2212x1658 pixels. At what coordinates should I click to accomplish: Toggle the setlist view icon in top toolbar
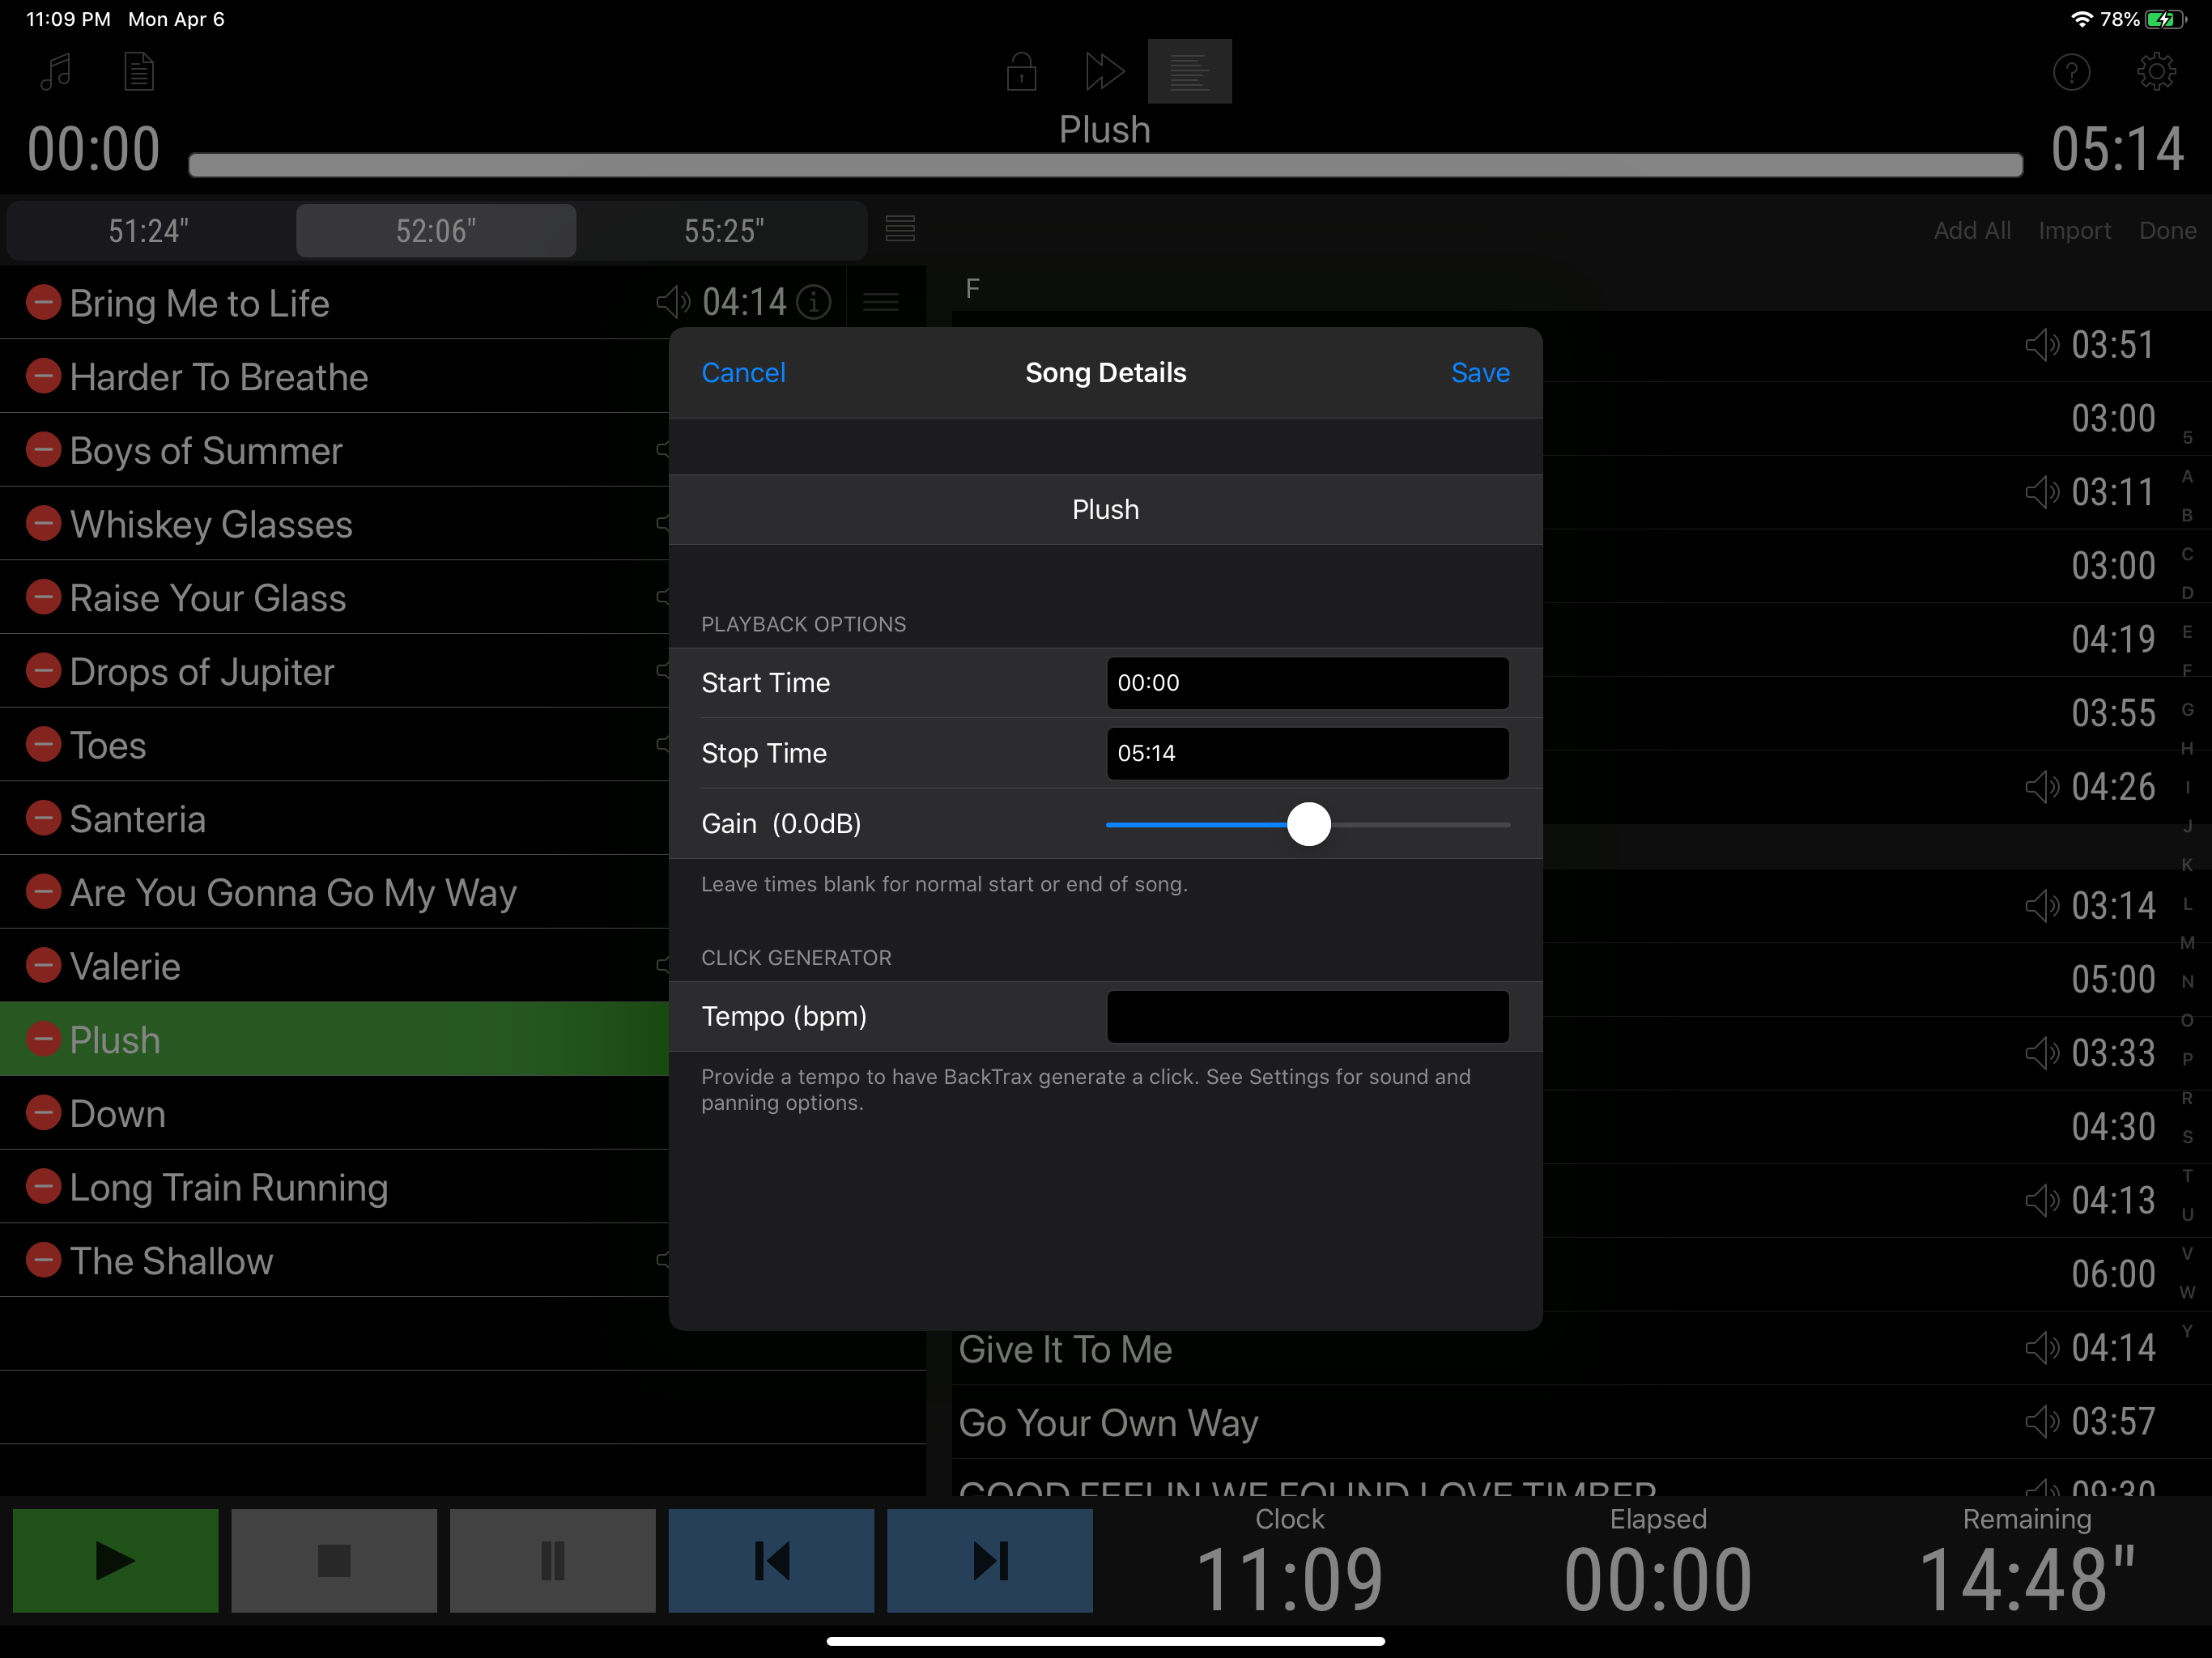click(1189, 71)
